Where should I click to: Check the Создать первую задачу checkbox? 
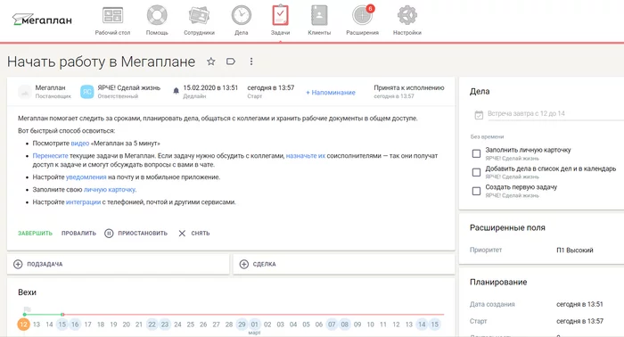pyautogui.click(x=476, y=191)
